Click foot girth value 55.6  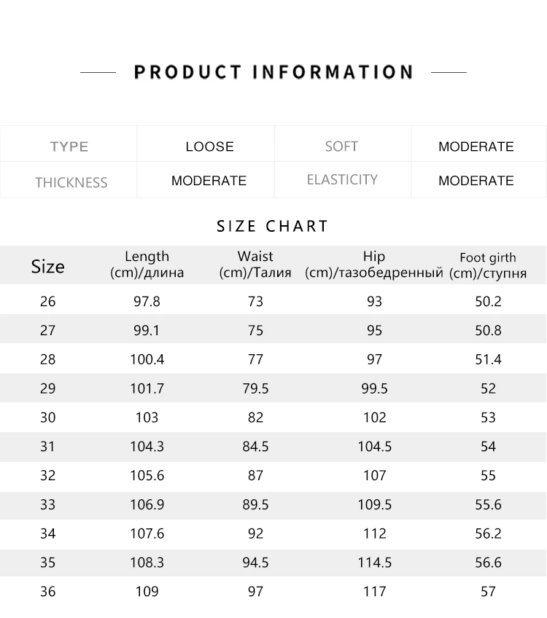tap(488, 504)
